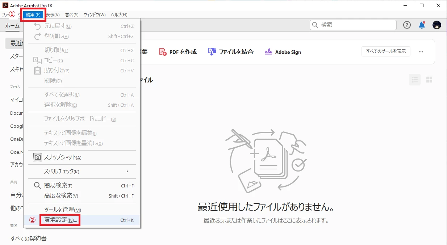Image resolution: width=447 pixels, height=245 pixels.
Task: Click the スナップショット camera icon
Action: coord(37,157)
